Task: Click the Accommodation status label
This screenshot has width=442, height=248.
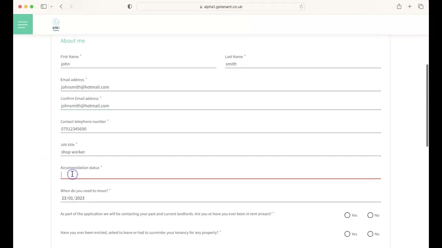Action: coord(80,168)
